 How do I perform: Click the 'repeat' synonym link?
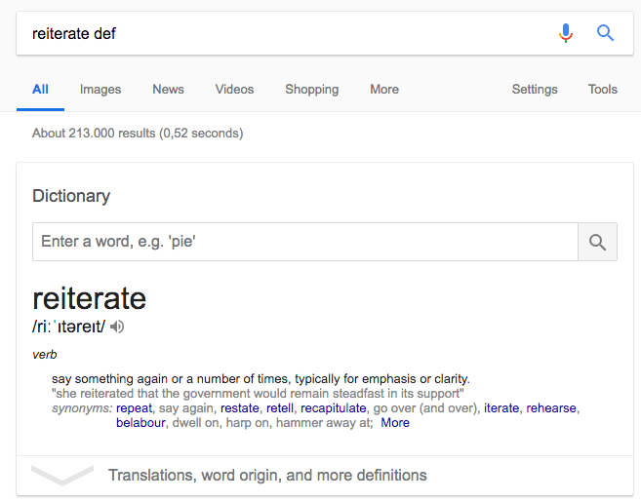pos(135,408)
